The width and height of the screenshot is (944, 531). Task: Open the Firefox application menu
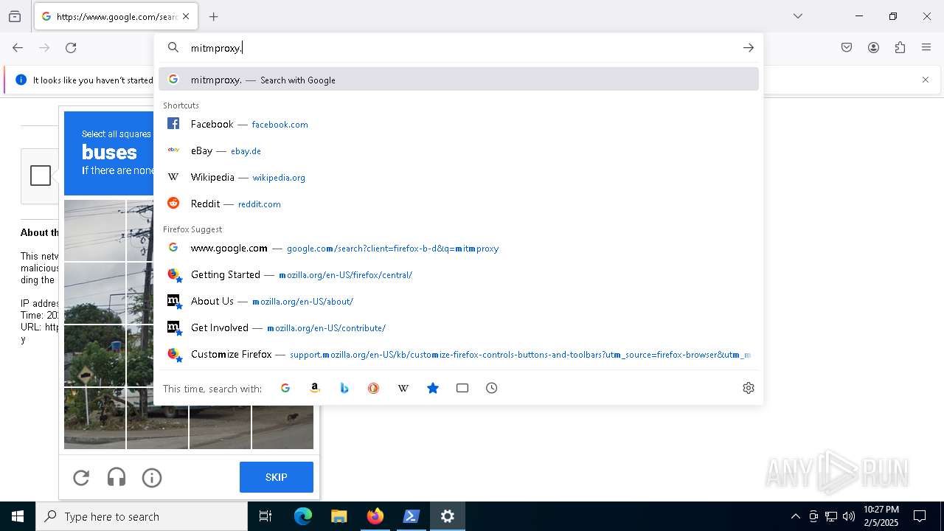click(x=926, y=48)
